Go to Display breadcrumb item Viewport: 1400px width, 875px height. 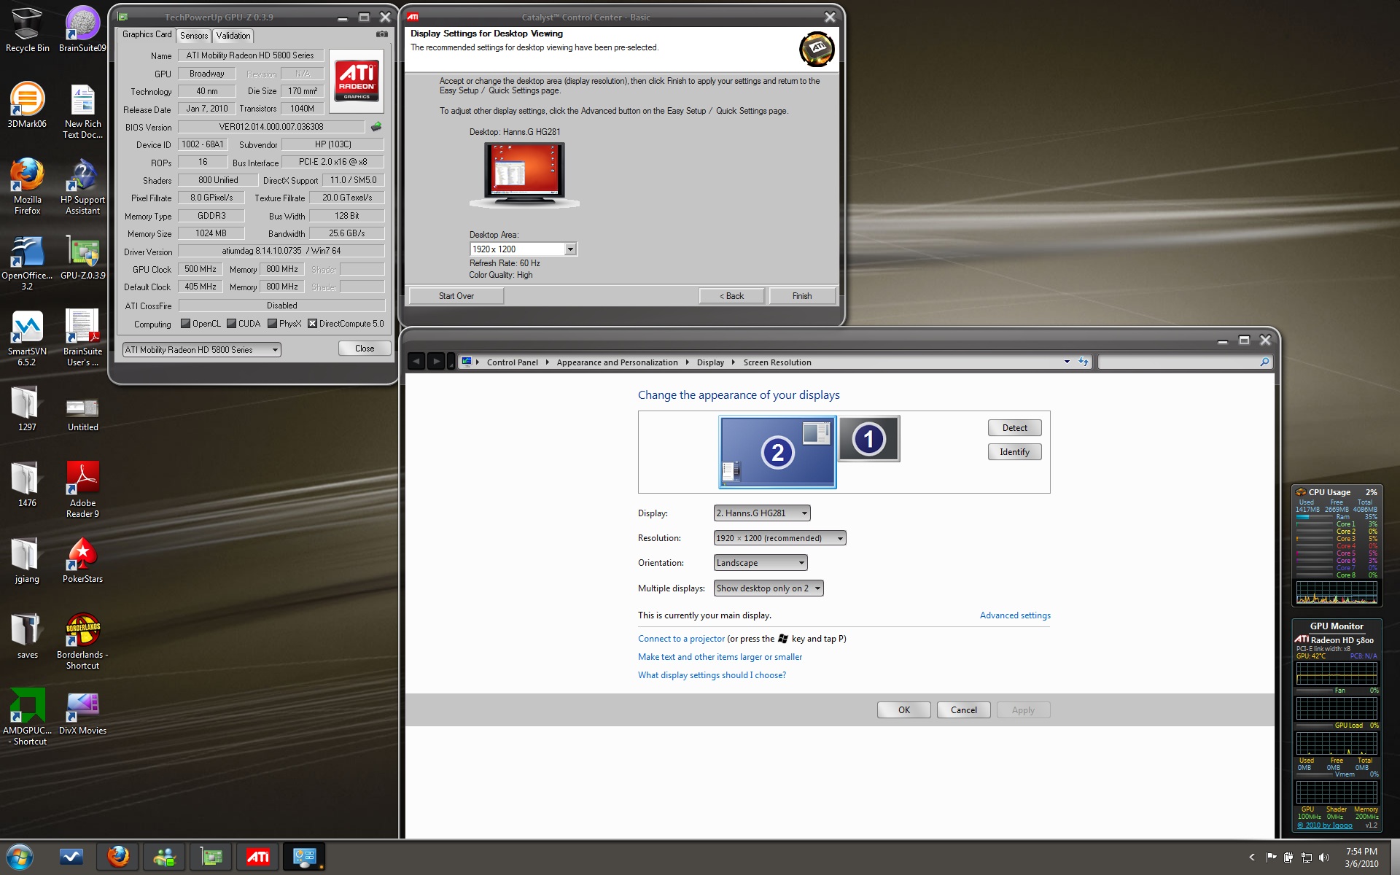pos(710,362)
